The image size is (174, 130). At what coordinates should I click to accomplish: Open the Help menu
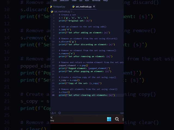[105, 1]
